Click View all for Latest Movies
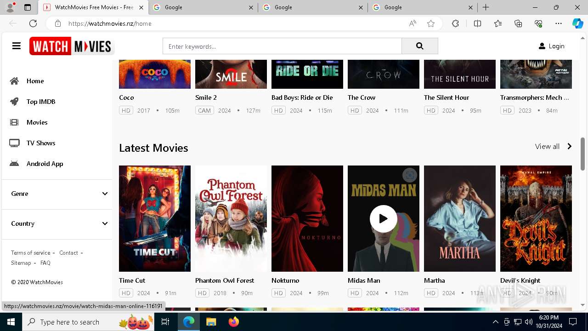 547,146
